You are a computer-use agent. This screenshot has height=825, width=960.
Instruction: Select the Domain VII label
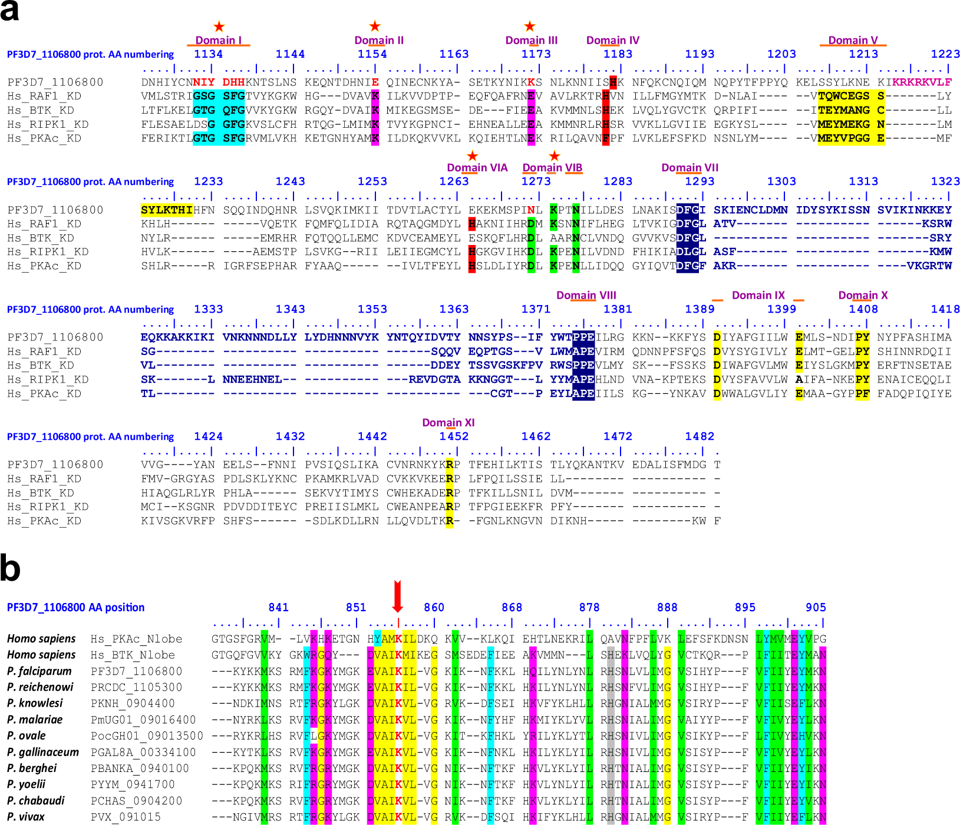pyautogui.click(x=690, y=168)
